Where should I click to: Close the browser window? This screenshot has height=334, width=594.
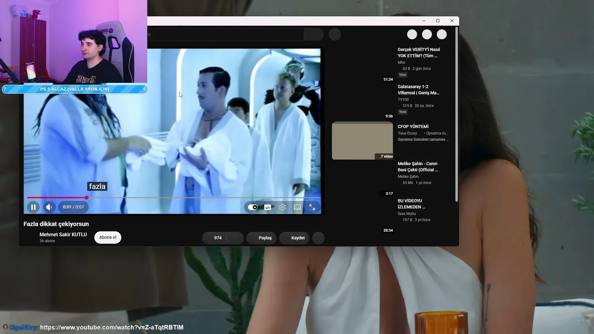point(452,21)
